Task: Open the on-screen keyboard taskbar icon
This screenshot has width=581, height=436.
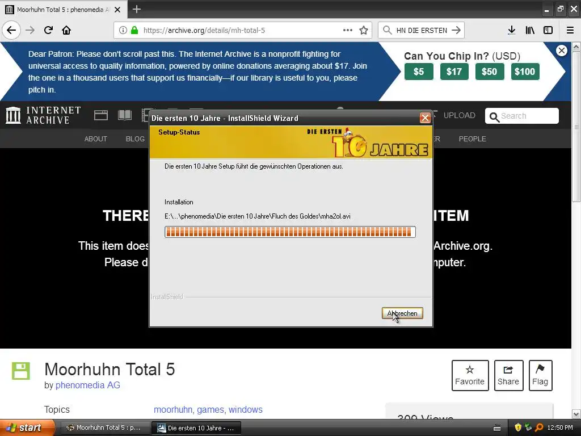Action: (497, 428)
